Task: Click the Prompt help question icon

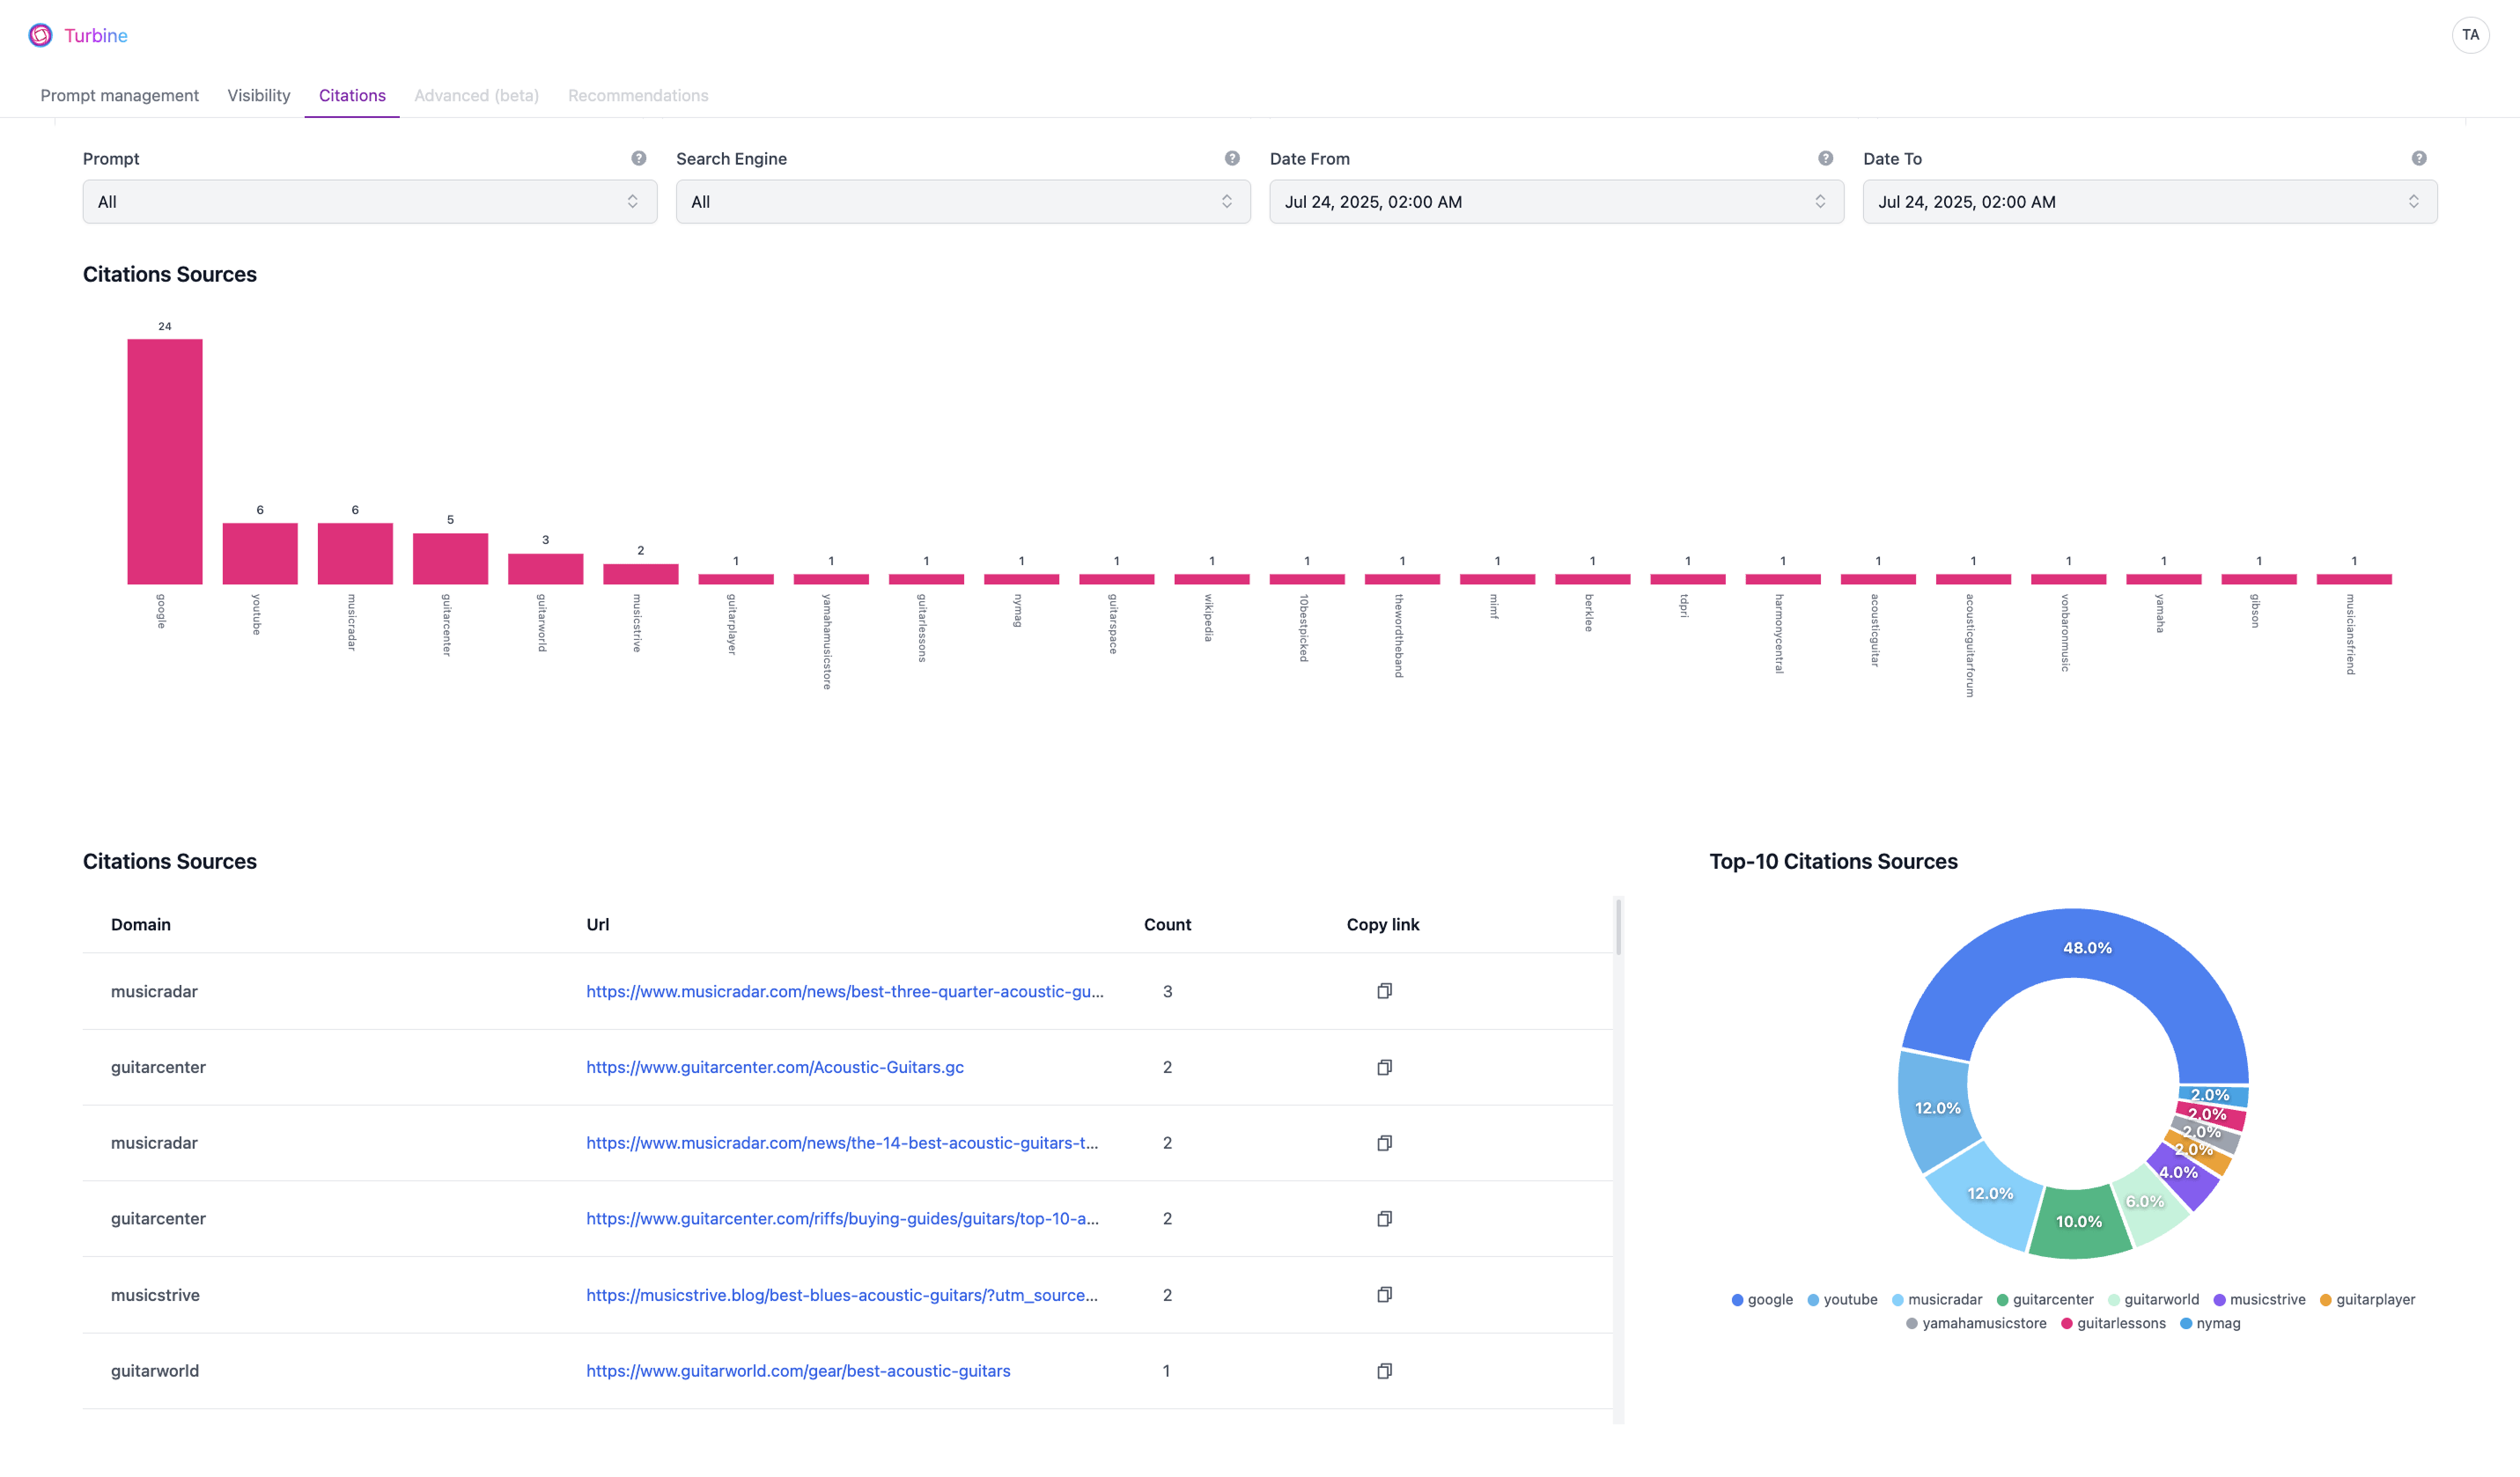Action: [x=639, y=158]
